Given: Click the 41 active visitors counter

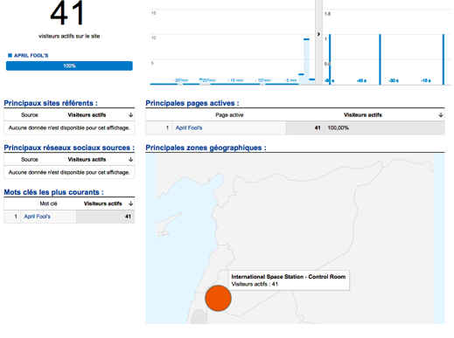Looking at the screenshot, I should pyautogui.click(x=67, y=13).
